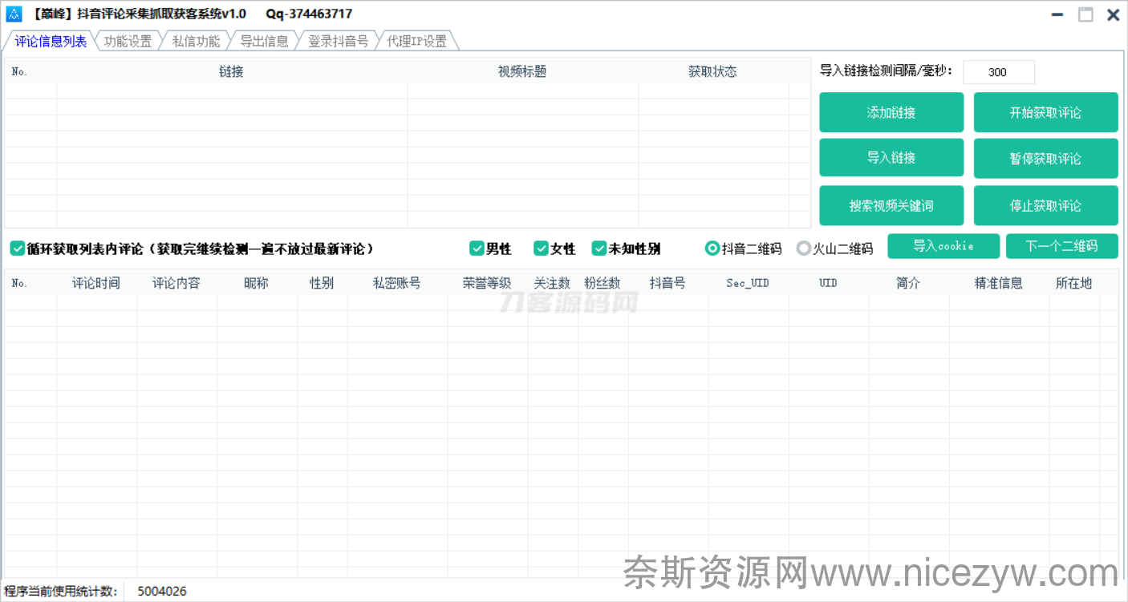The image size is (1128, 602).
Task: Click the 开始获取评论 button
Action: 1045,112
